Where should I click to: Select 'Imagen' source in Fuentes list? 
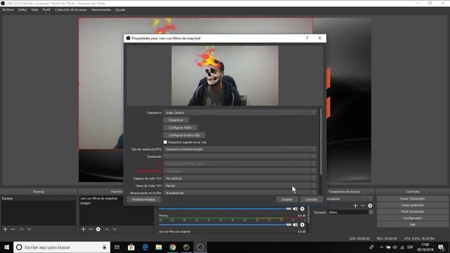click(x=86, y=203)
